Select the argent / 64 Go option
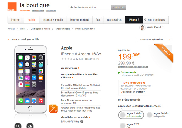 click(x=158, y=115)
